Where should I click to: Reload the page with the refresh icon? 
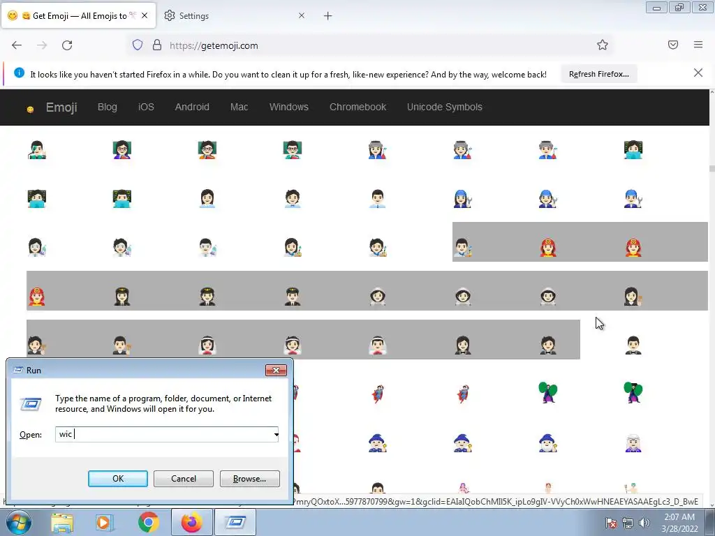[x=67, y=45]
